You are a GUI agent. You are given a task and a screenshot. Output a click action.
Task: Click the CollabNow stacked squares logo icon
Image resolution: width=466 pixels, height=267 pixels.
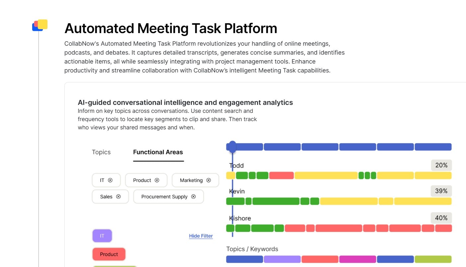40,25
